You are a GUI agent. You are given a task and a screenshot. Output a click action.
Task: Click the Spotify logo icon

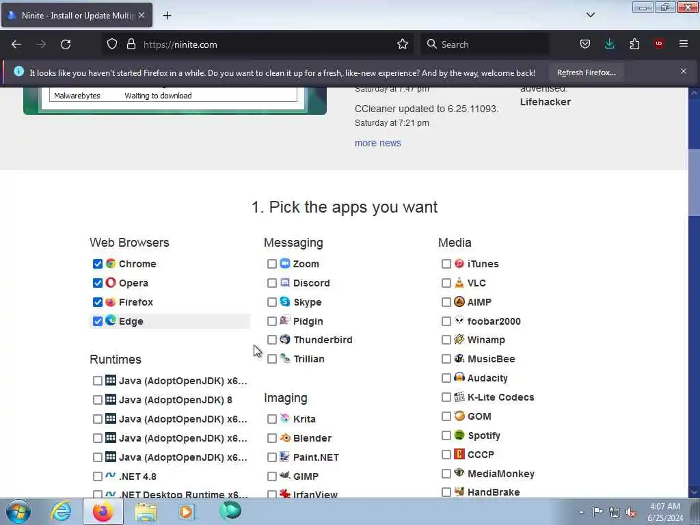click(459, 435)
